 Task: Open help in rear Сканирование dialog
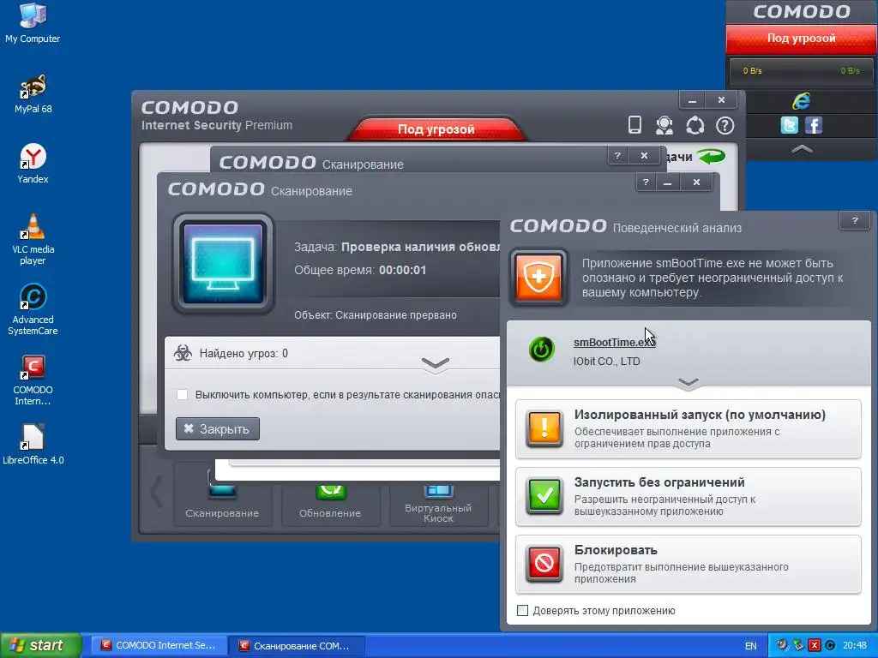pyautogui.click(x=617, y=156)
